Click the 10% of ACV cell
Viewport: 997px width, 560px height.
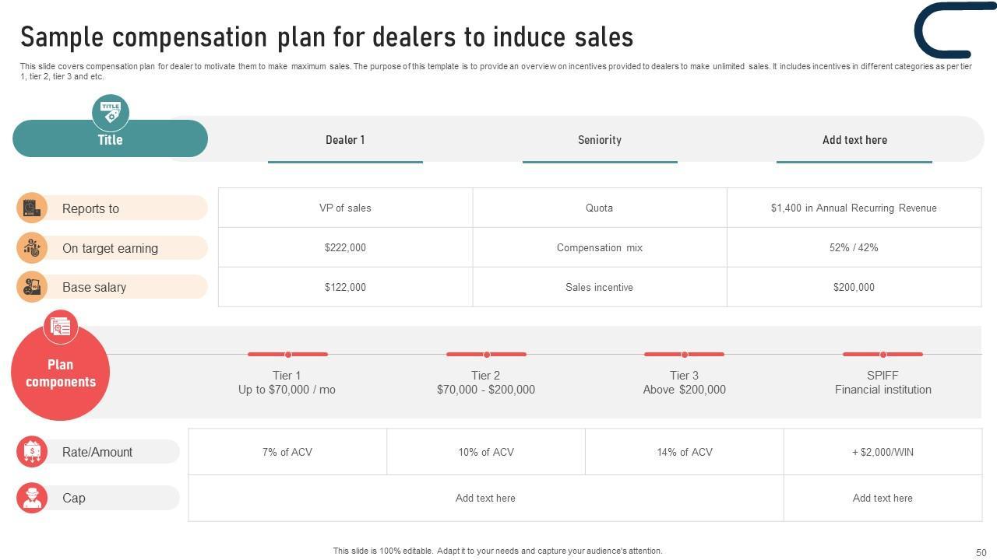(486, 452)
